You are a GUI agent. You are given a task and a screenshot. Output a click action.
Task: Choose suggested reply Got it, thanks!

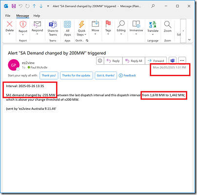pyautogui.click(x=106, y=75)
